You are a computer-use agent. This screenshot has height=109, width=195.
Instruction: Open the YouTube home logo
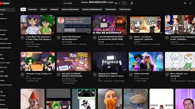[x=5, y=3]
